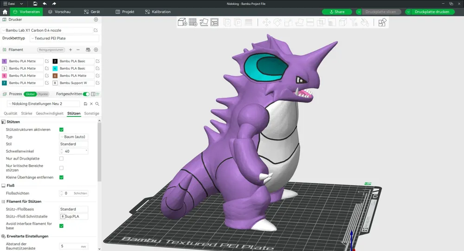Enable Nur kritische Bereiche stützen checkbox
Image resolution: width=464 pixels, height=251 pixels.
coord(62,168)
